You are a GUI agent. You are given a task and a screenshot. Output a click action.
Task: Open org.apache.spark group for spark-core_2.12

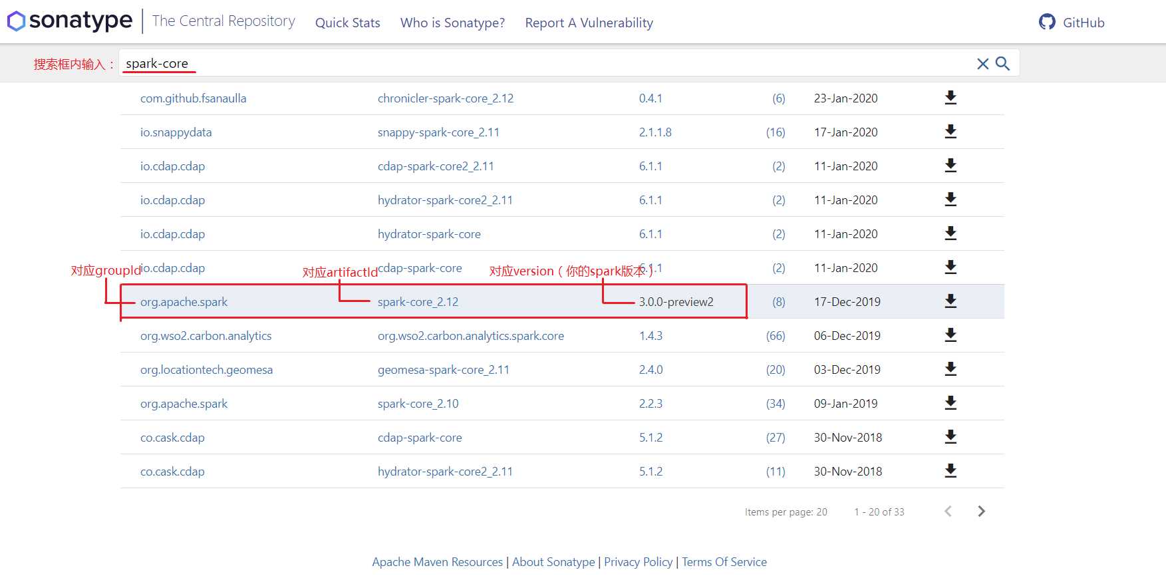coord(184,302)
